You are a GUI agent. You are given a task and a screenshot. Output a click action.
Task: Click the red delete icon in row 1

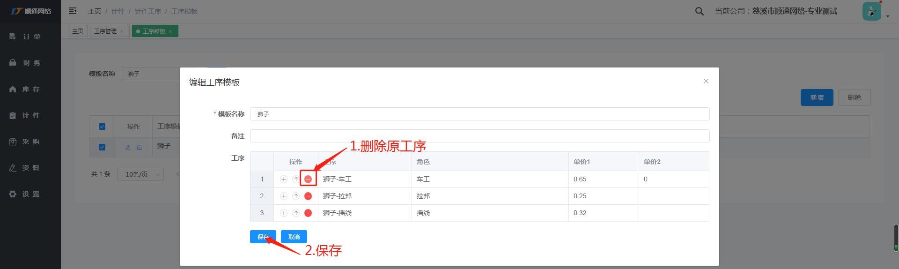tap(308, 179)
